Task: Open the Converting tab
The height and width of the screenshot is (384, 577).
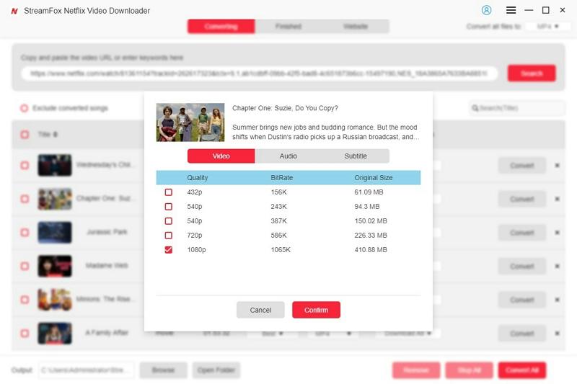Action: pos(221,27)
